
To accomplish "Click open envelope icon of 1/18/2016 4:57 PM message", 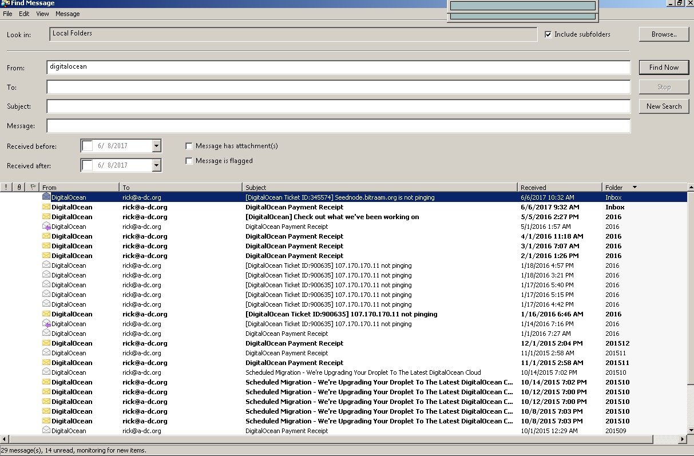I will click(x=46, y=265).
